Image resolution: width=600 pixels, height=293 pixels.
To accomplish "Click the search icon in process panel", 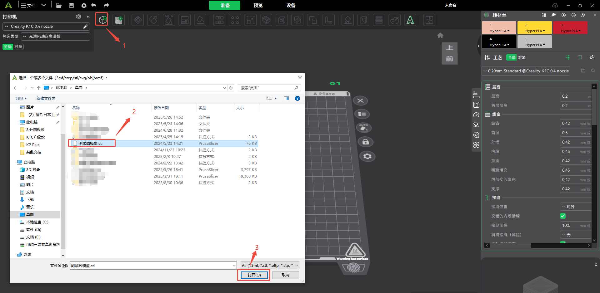I will tap(593, 71).
